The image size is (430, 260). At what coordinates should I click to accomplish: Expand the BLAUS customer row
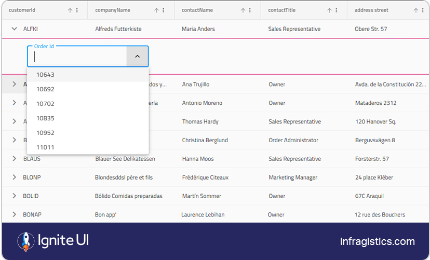(x=14, y=159)
